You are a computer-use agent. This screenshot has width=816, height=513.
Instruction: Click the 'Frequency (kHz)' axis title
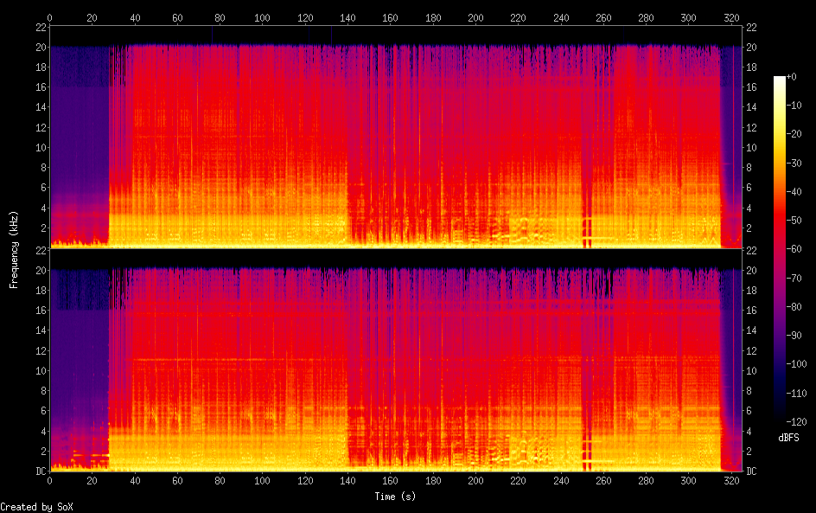pos(14,249)
